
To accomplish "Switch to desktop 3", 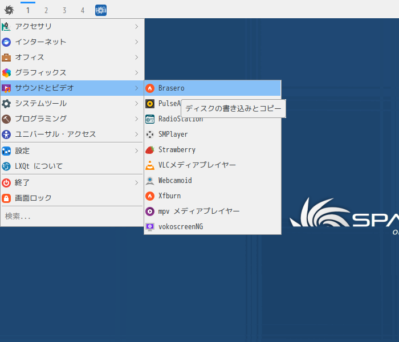I will [x=64, y=10].
